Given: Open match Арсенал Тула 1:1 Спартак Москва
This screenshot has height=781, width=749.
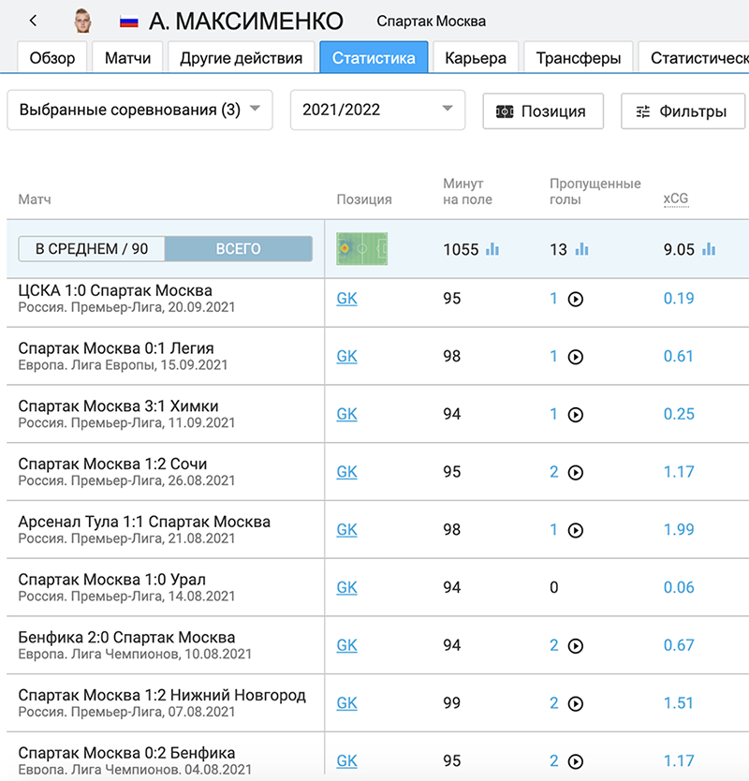Looking at the screenshot, I should (x=144, y=522).
